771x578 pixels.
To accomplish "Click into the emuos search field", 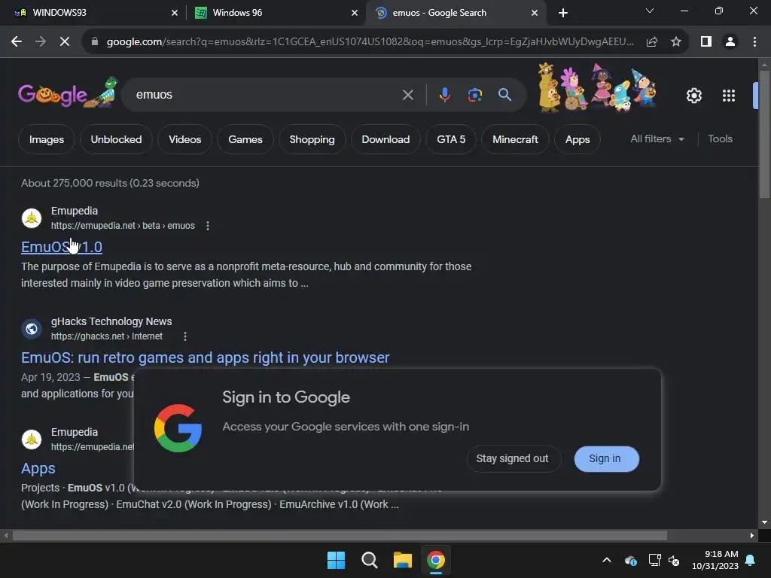I will (x=266, y=95).
